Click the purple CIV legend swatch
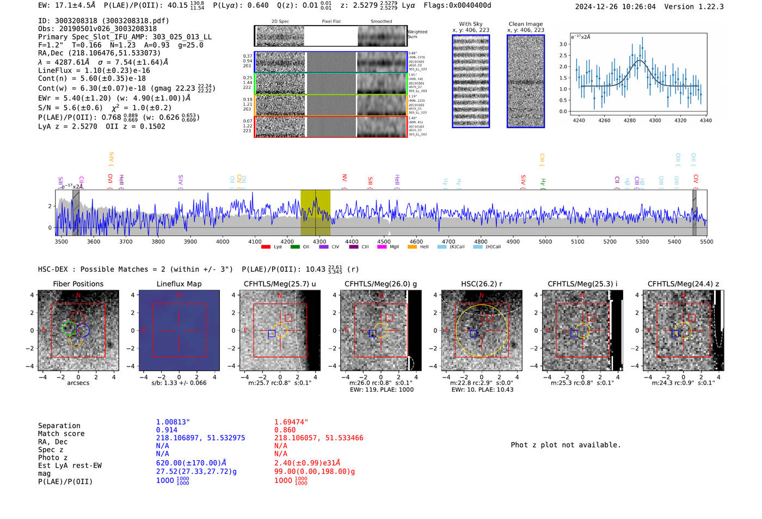The height and width of the screenshot is (519, 762). point(324,247)
